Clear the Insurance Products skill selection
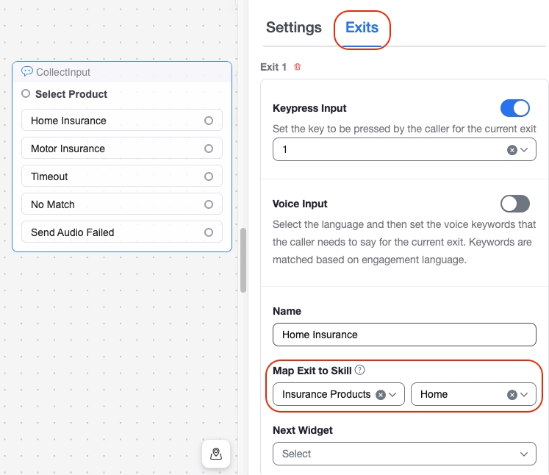Image resolution: width=549 pixels, height=475 pixels. [x=381, y=394]
